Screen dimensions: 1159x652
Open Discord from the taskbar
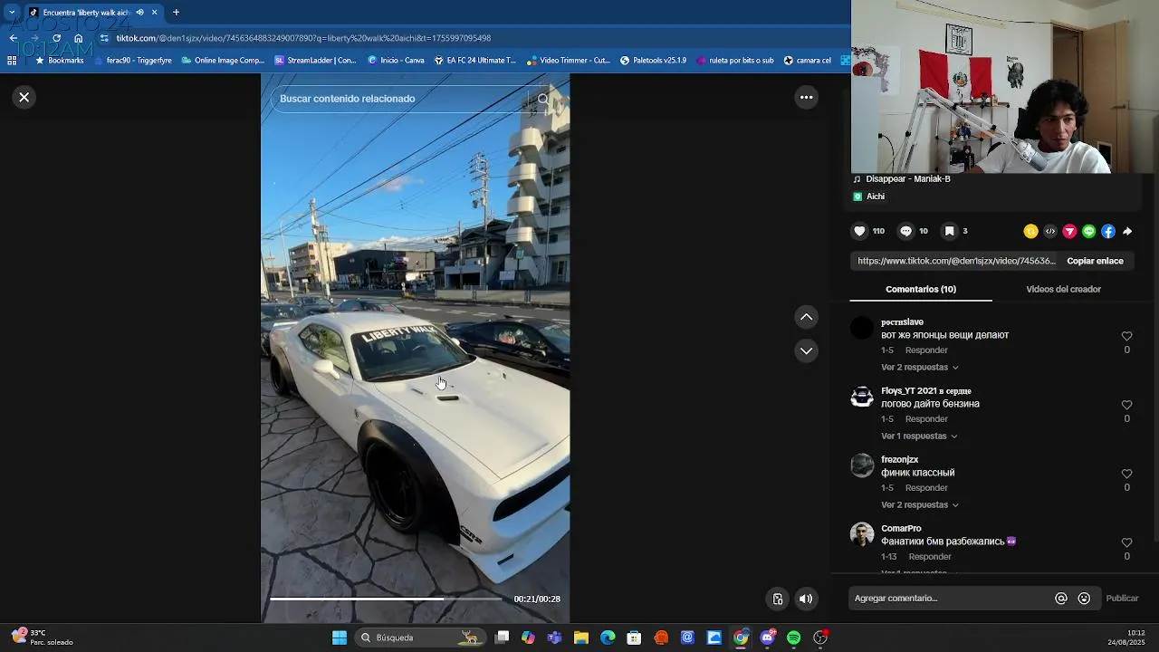(768, 638)
